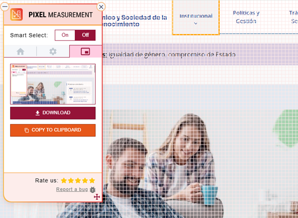Open the Políticas y Gestión menu

pos(246,17)
